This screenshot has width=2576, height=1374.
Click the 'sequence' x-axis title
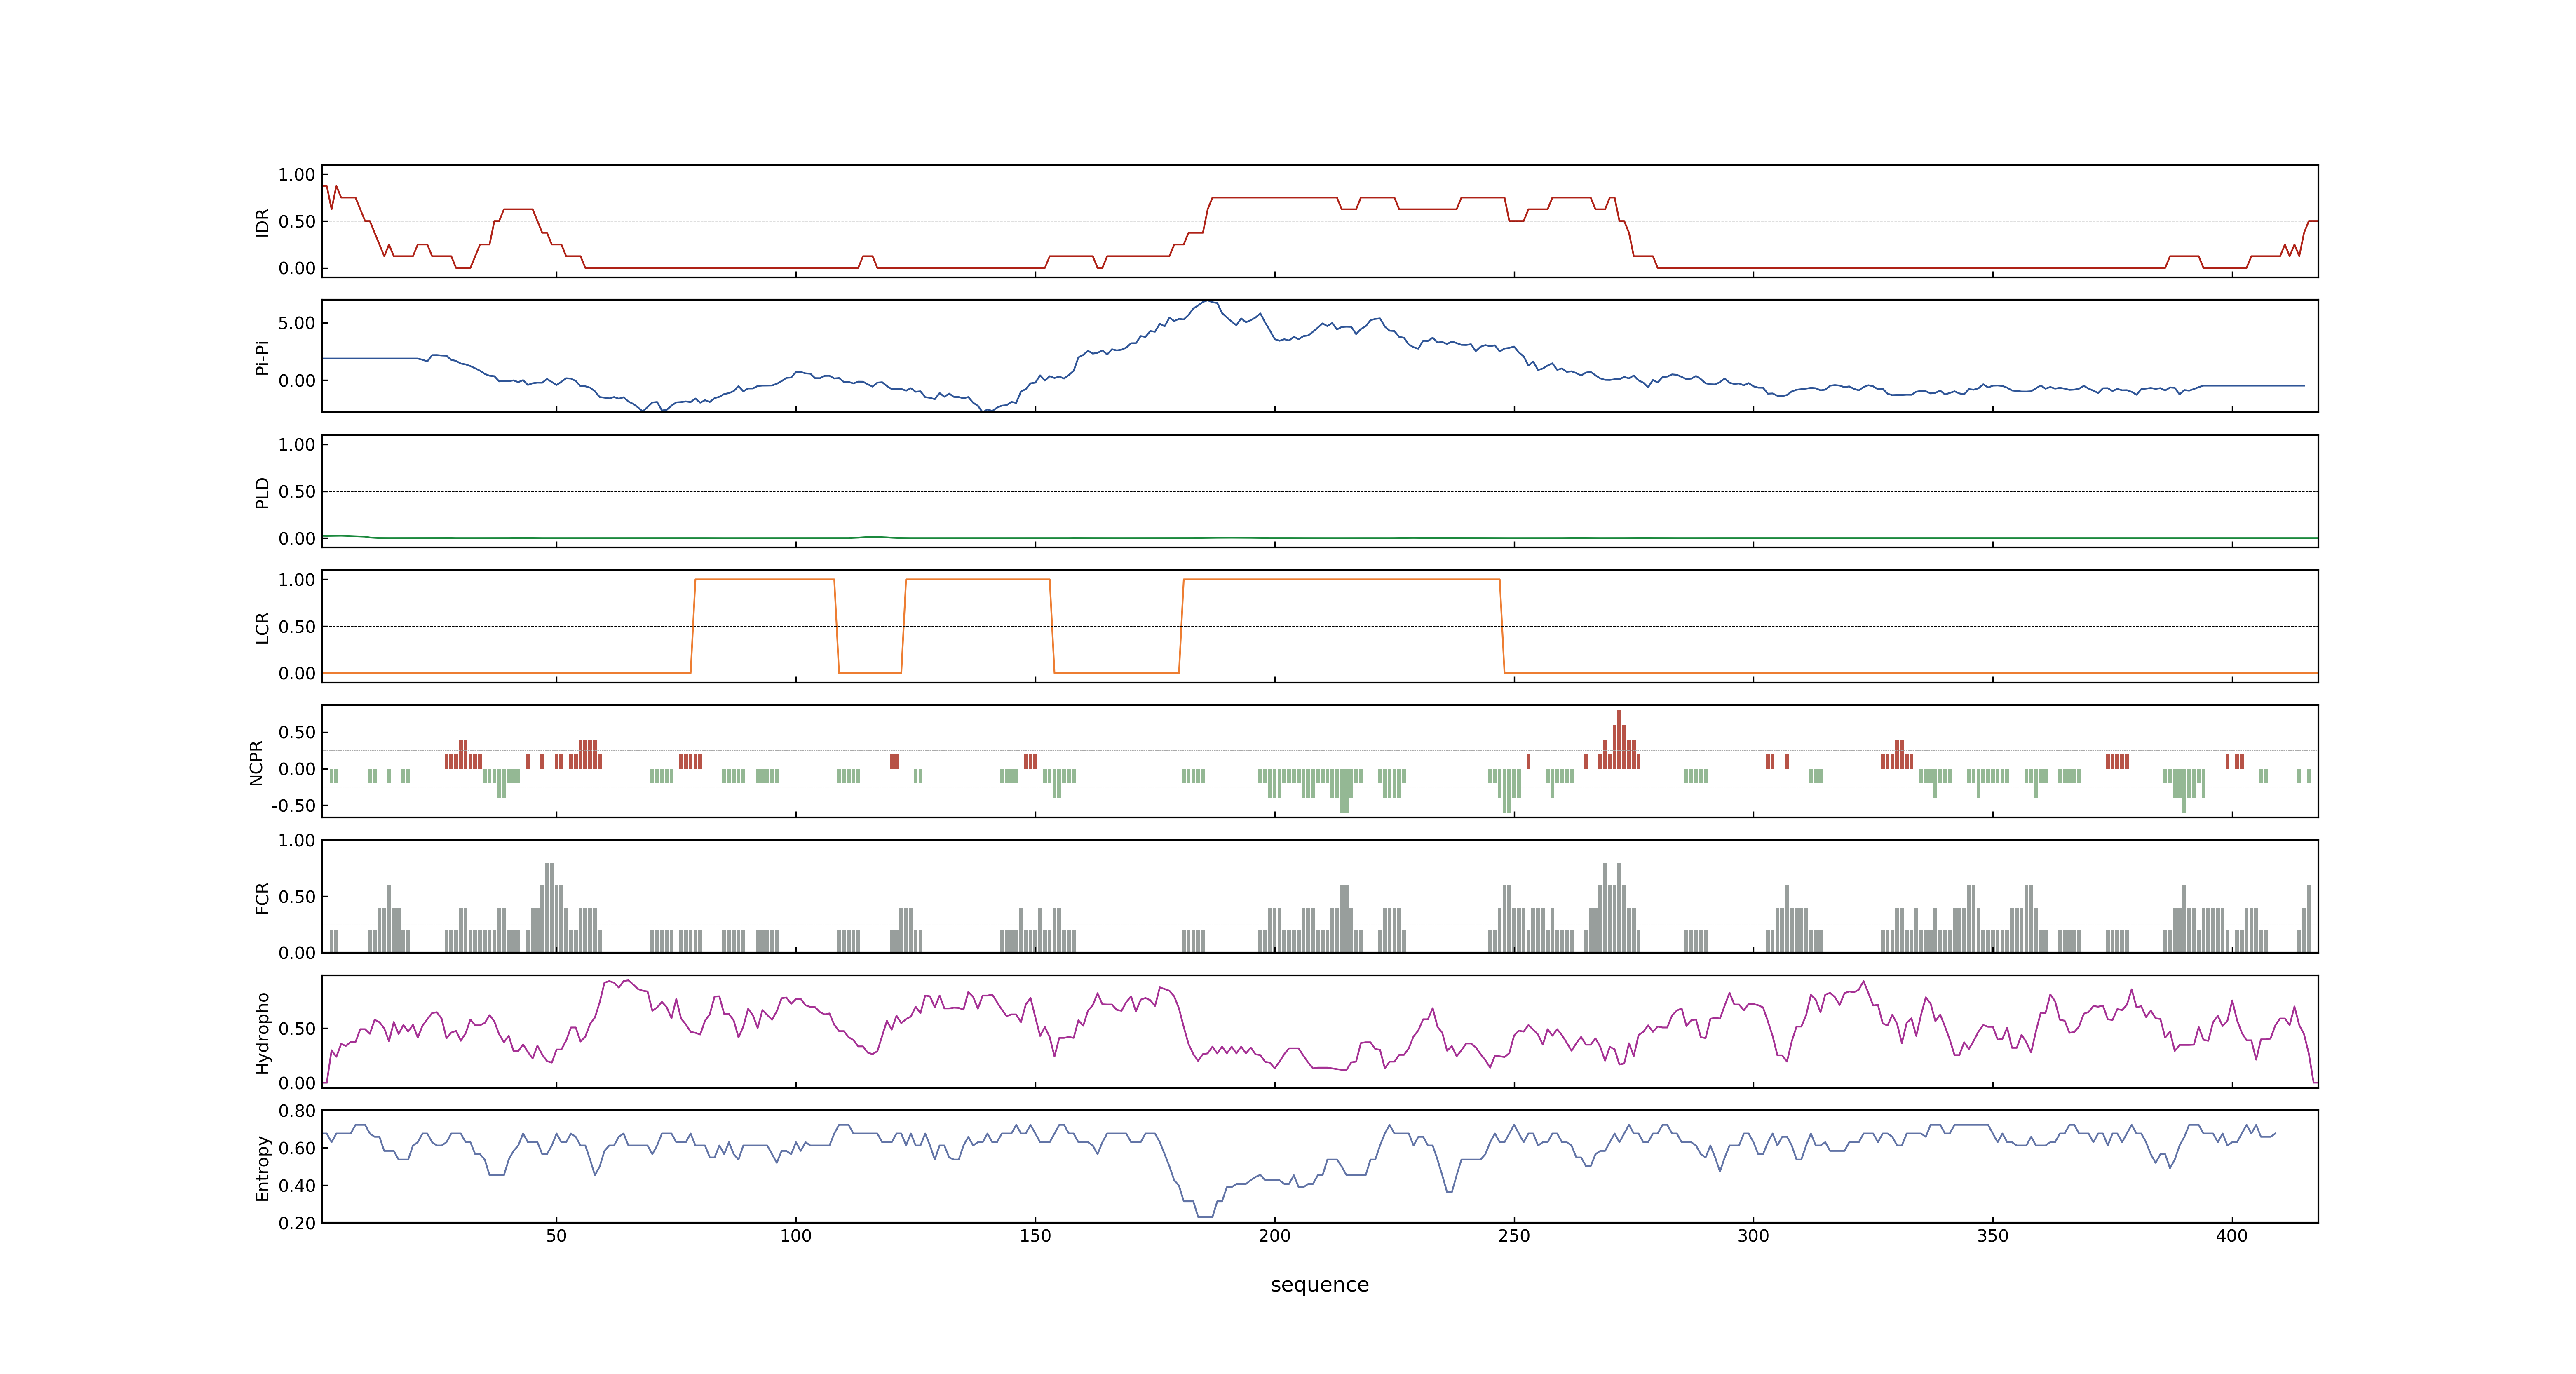tap(1319, 1284)
